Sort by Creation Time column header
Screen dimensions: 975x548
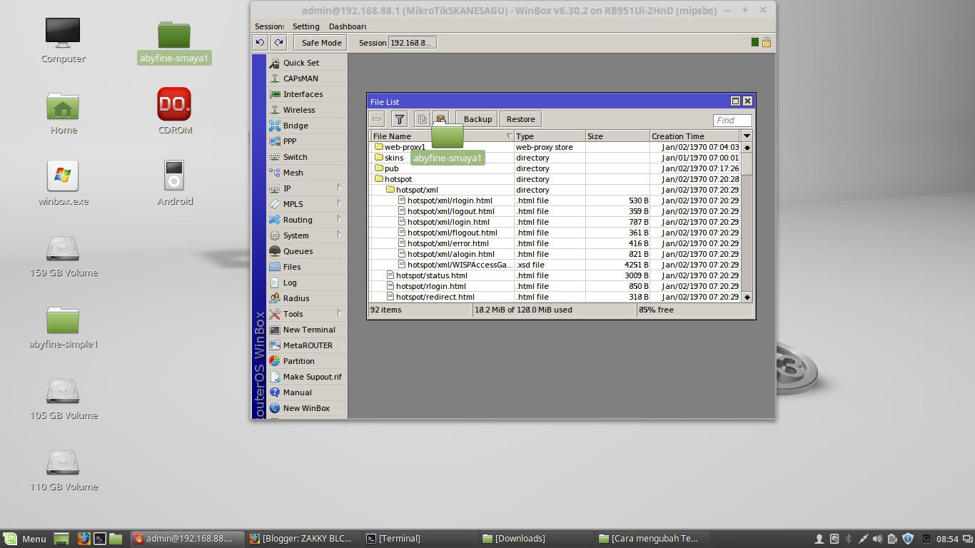click(694, 136)
